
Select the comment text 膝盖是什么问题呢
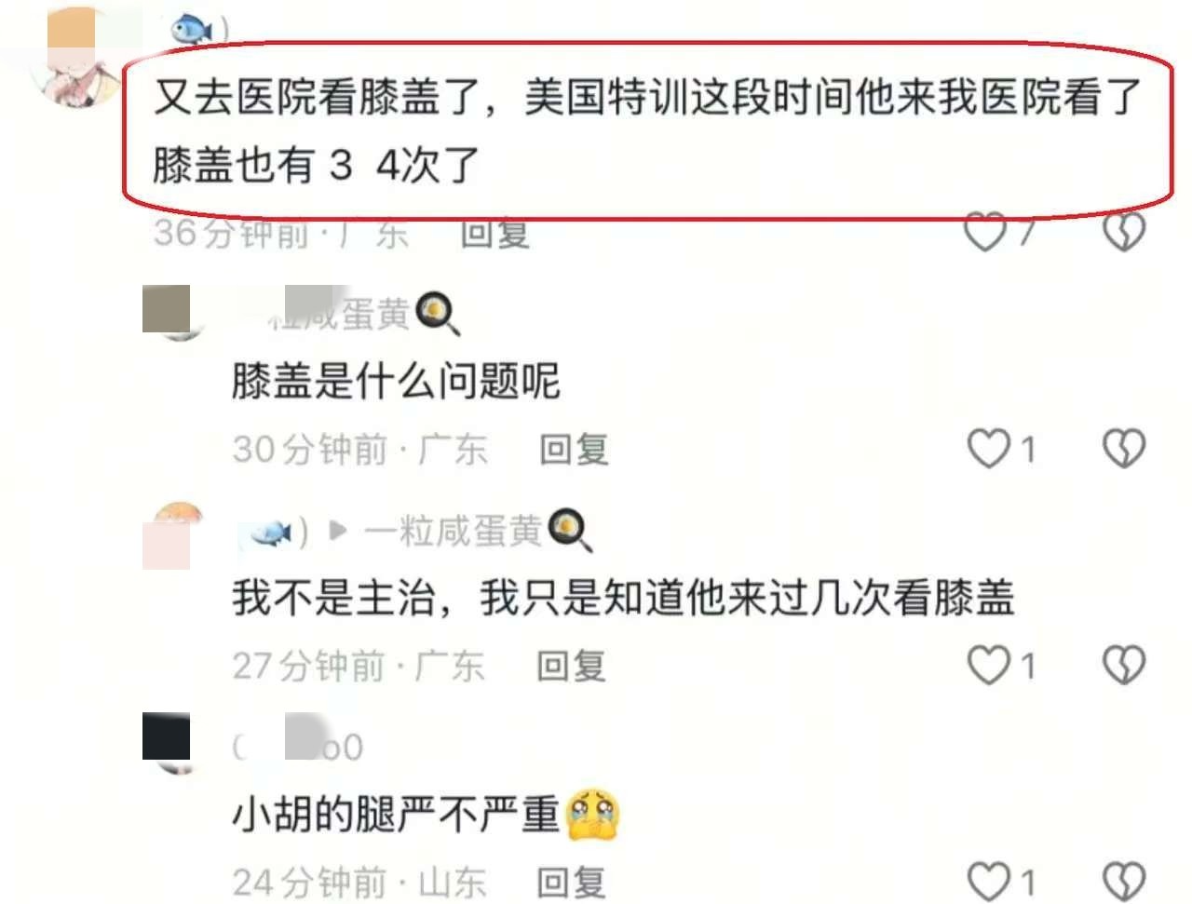pyautogui.click(x=396, y=381)
